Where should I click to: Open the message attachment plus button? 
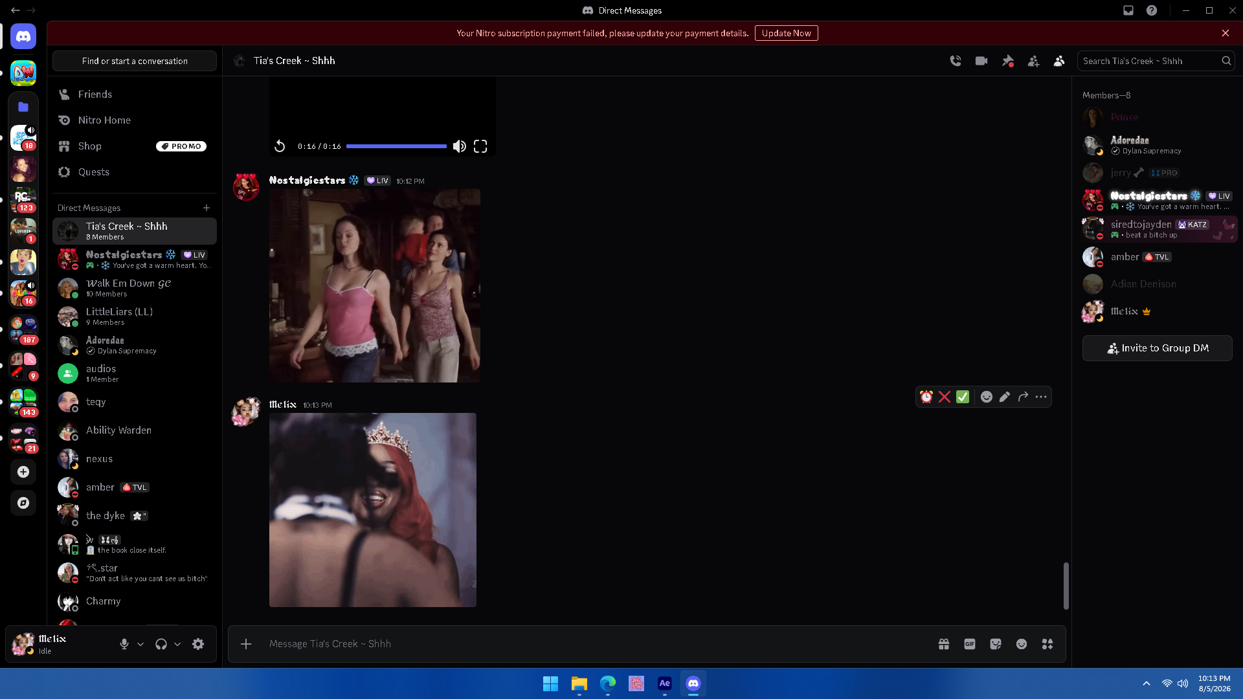tap(246, 644)
